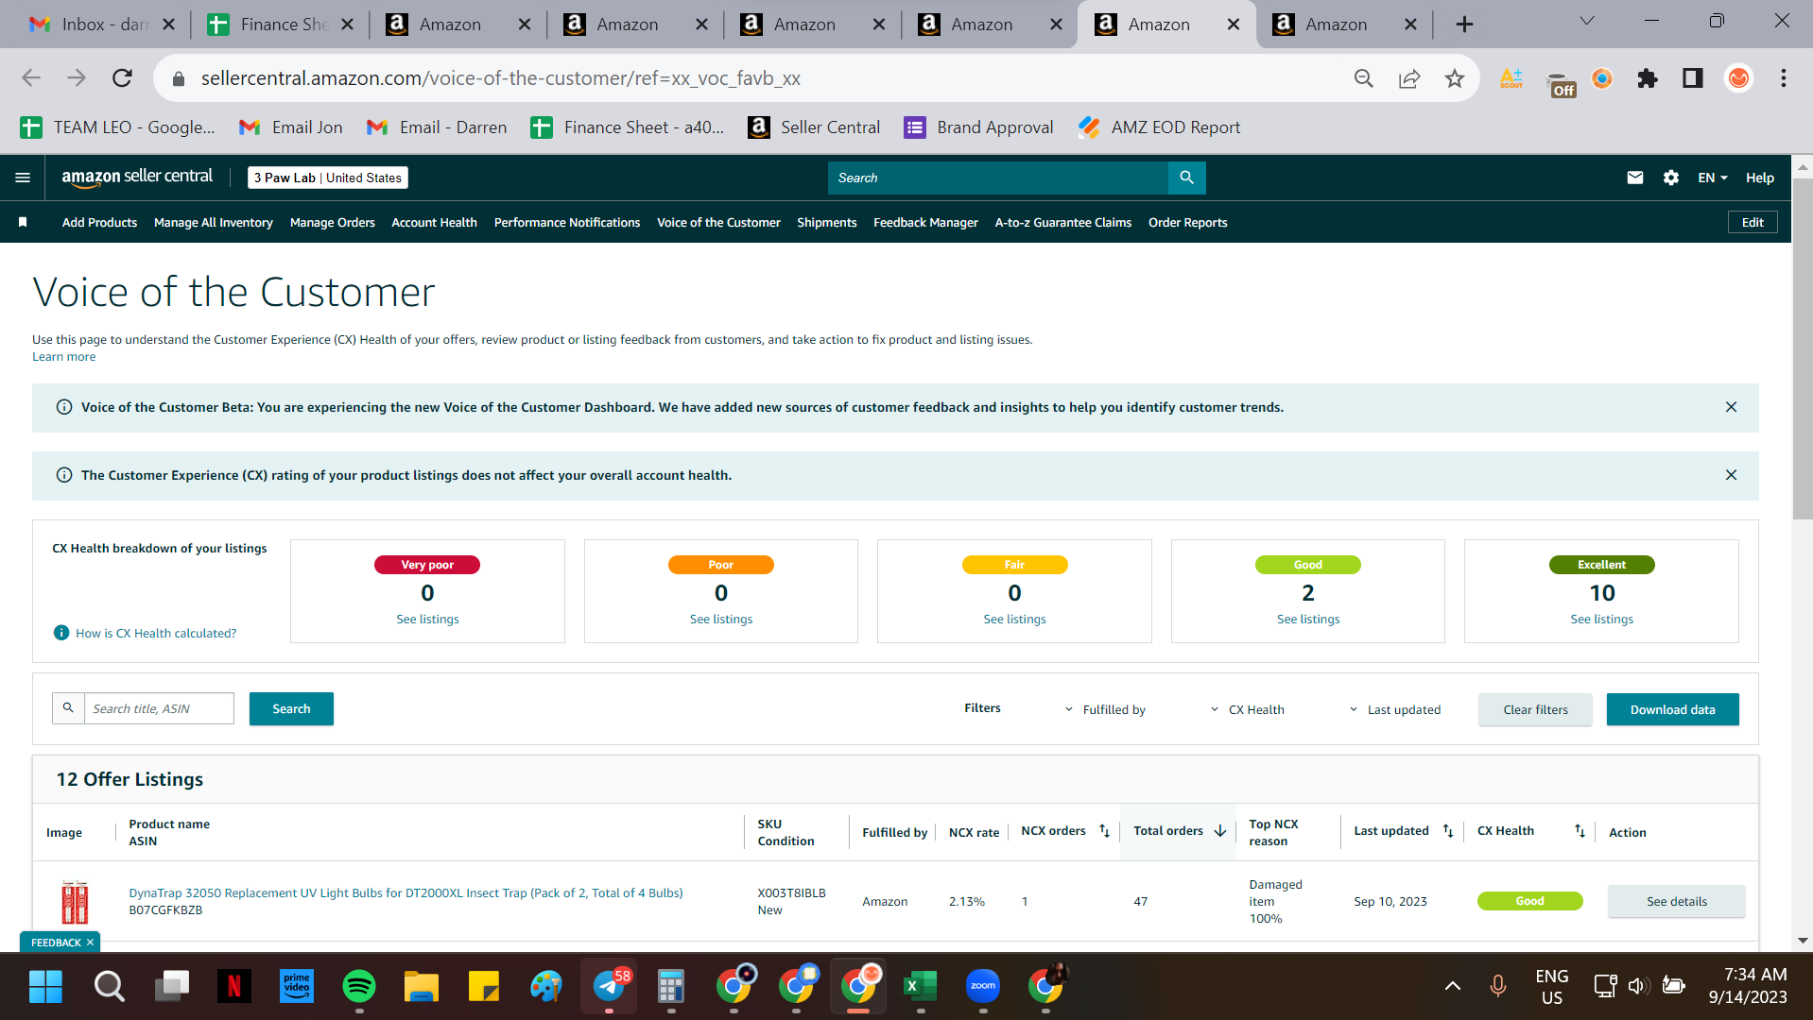Open Zoom from the taskbar

point(983,987)
